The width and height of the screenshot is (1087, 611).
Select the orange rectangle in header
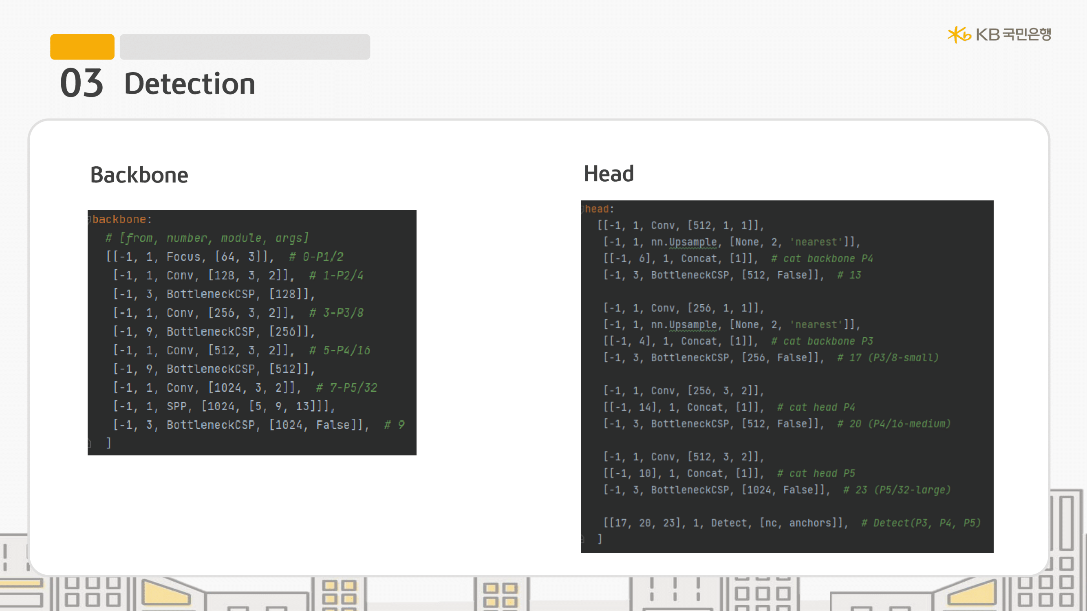pos(82,47)
